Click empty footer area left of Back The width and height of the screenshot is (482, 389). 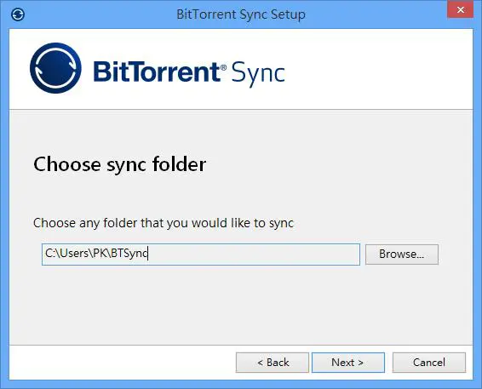pyautogui.click(x=123, y=363)
